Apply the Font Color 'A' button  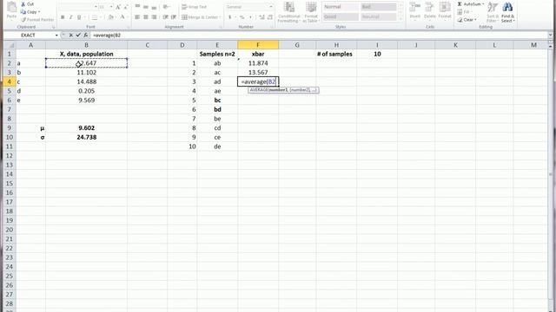[122, 17]
